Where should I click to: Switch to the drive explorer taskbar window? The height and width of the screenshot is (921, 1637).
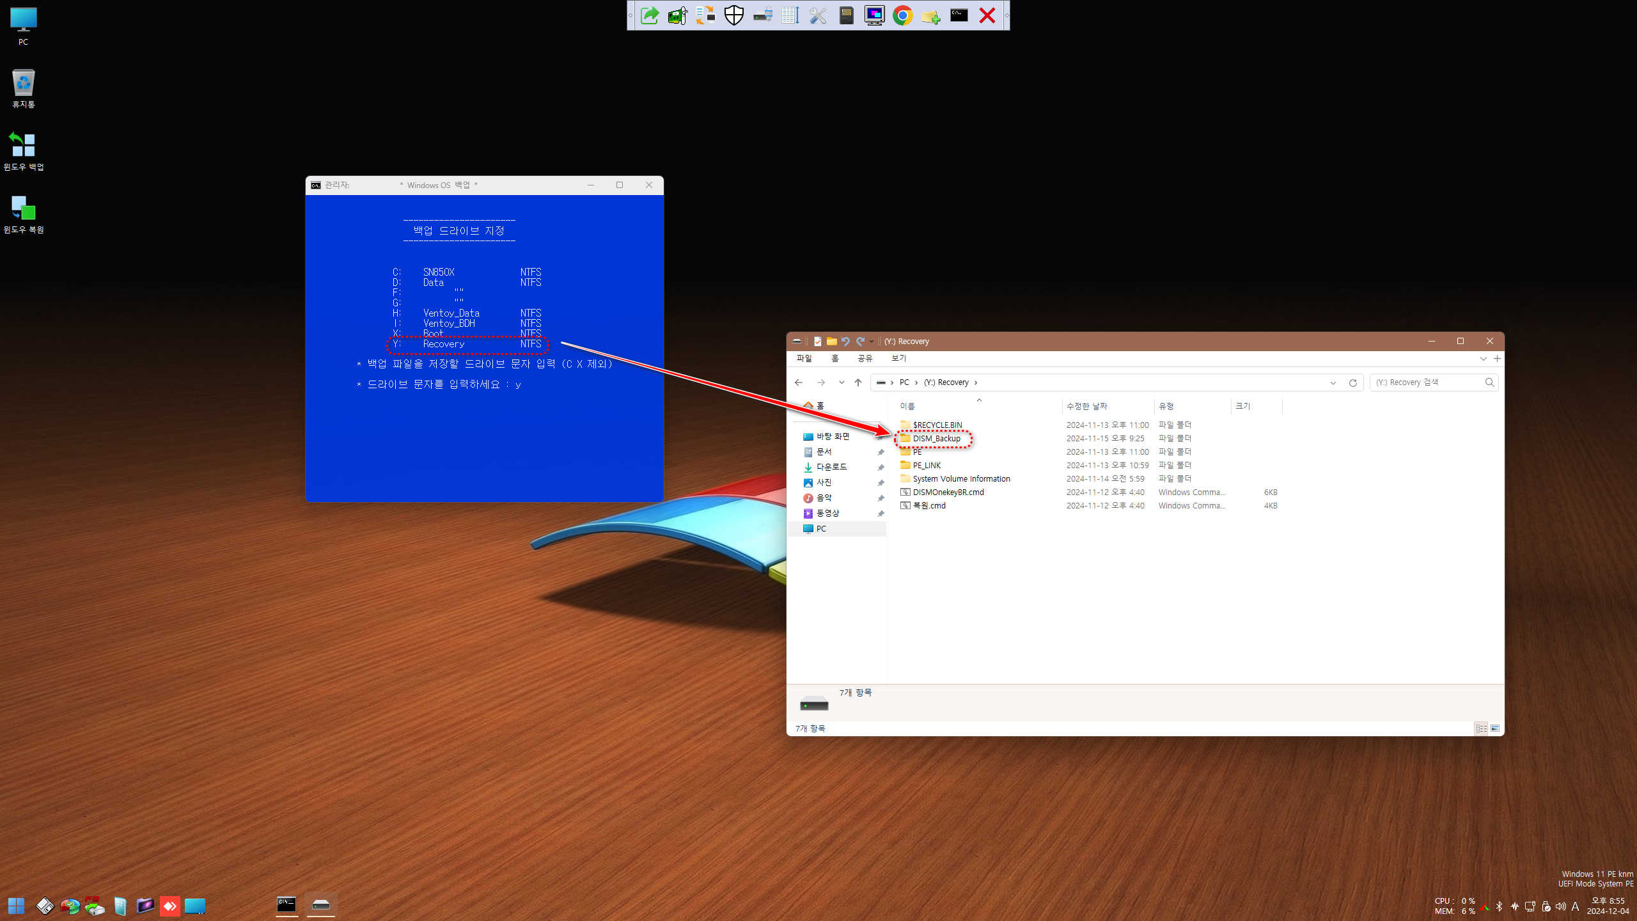(x=321, y=905)
